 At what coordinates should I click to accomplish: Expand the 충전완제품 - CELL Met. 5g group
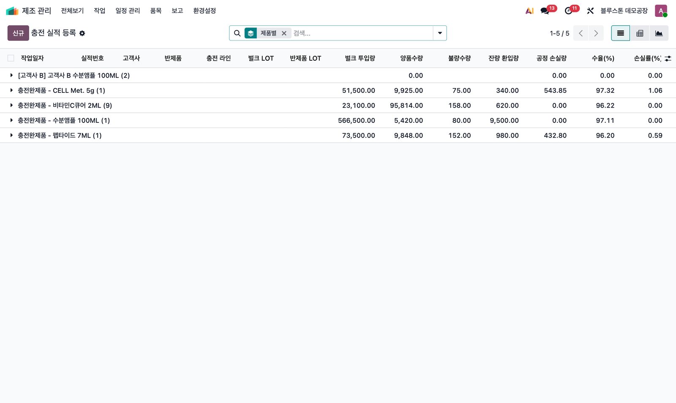point(11,90)
